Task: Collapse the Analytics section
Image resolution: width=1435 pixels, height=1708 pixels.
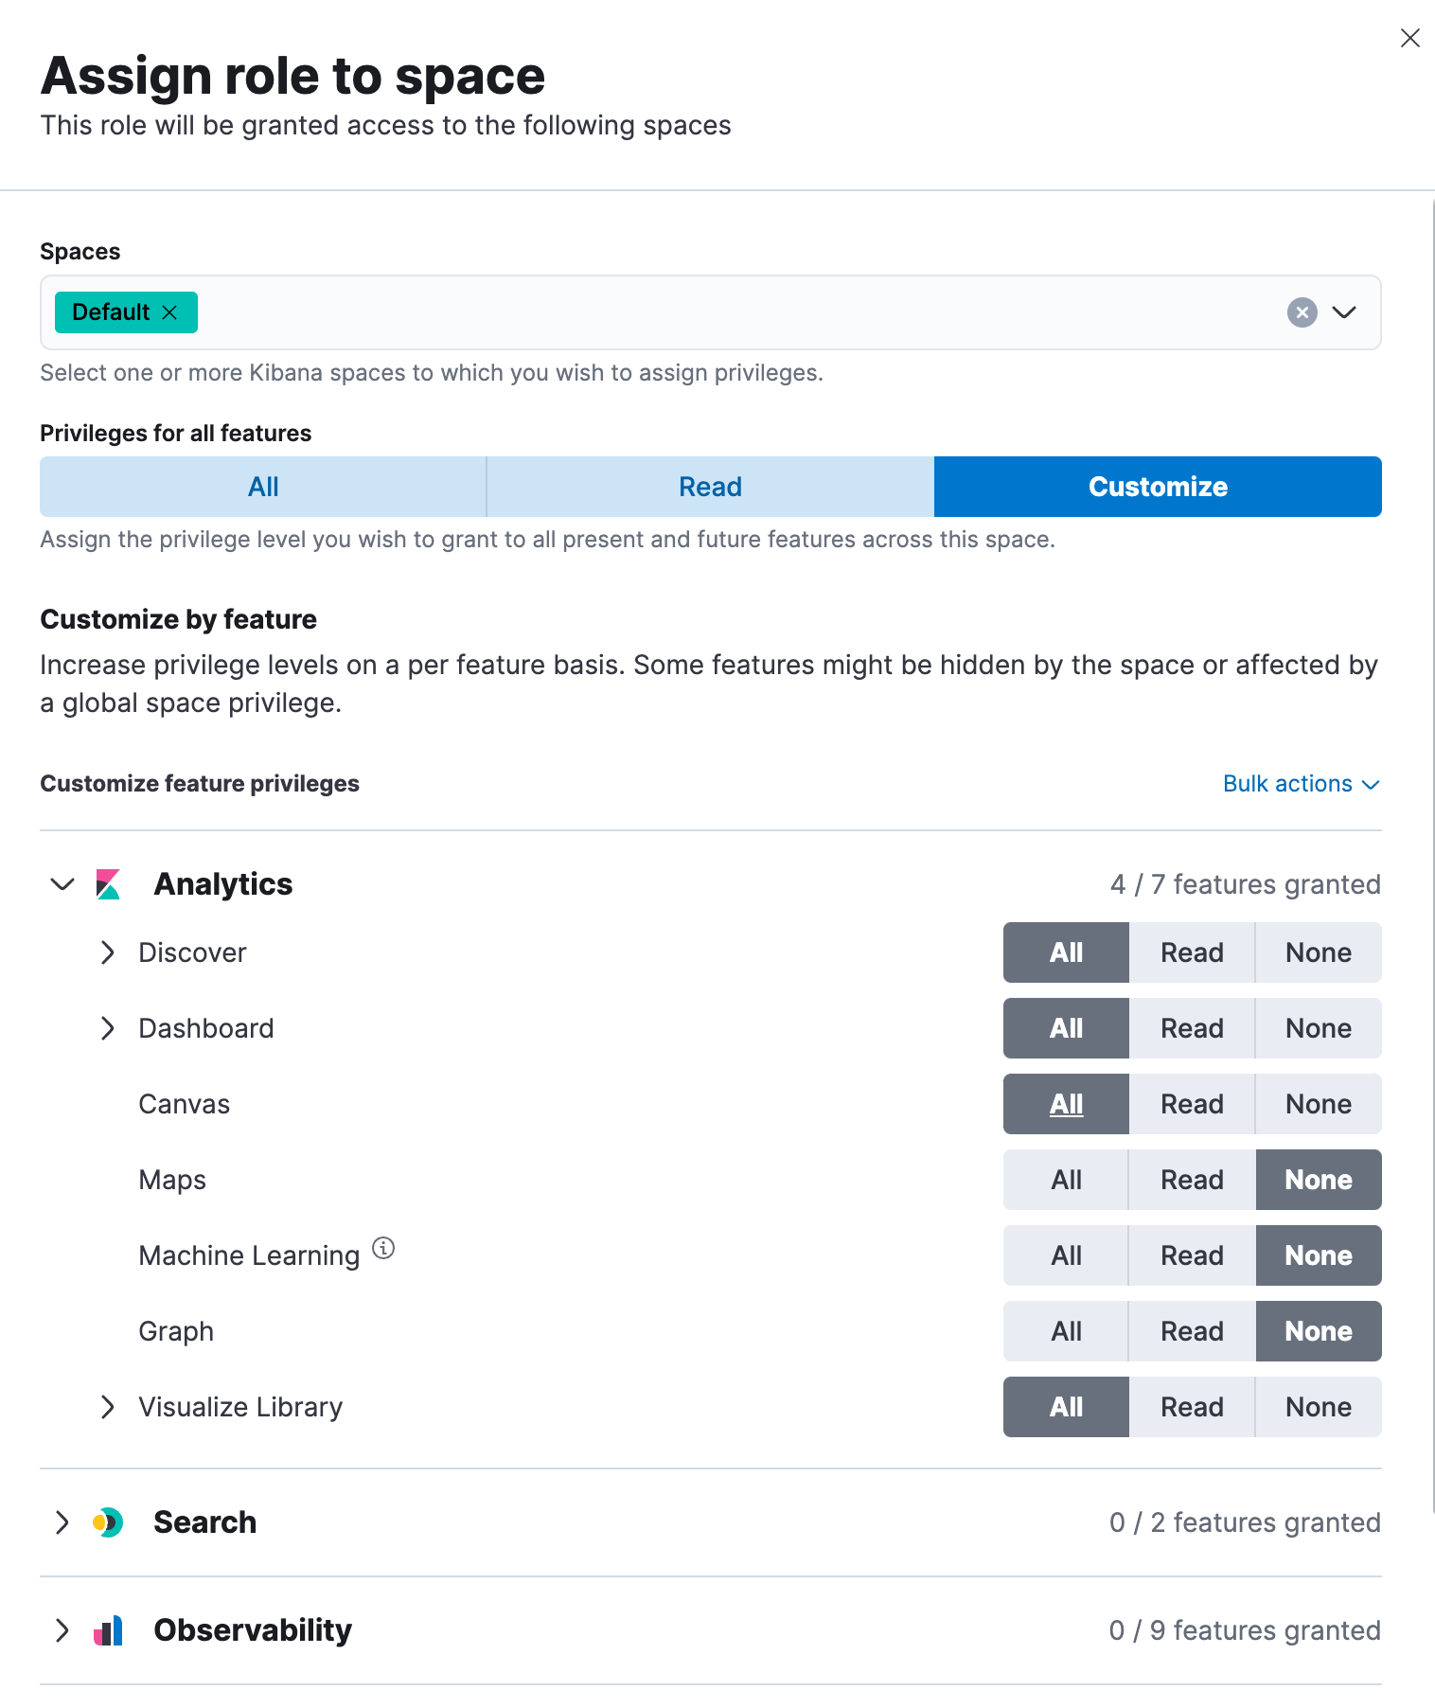Action: point(62,883)
